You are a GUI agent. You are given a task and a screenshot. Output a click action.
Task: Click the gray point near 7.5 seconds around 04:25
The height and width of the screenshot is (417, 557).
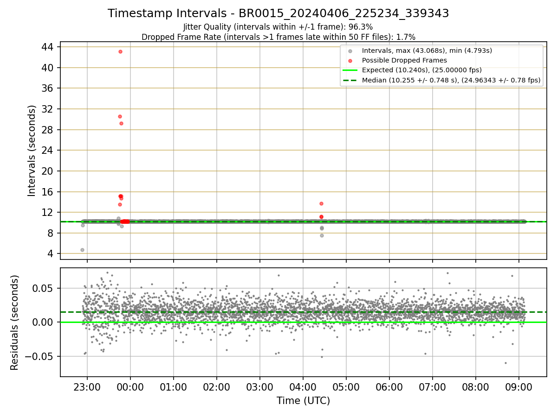[x=322, y=235]
